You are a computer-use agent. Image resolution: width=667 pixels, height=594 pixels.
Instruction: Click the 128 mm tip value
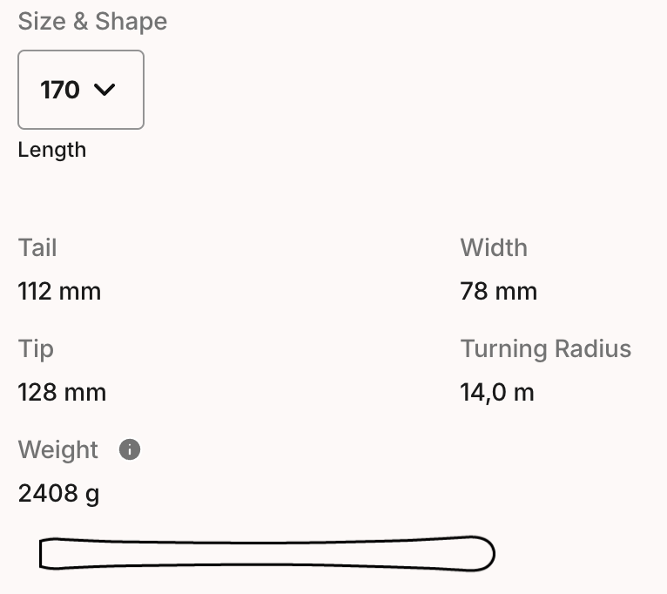62,392
